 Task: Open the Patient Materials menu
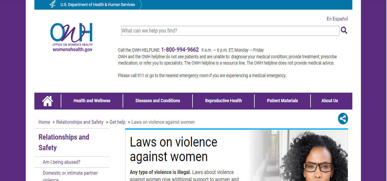click(282, 101)
